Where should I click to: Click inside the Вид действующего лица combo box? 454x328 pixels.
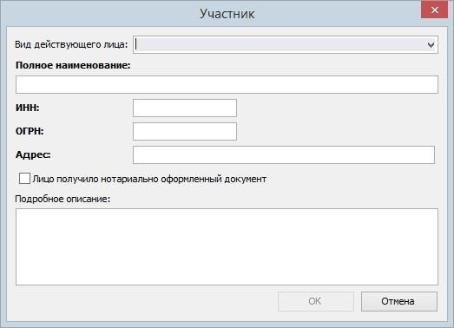coord(286,45)
